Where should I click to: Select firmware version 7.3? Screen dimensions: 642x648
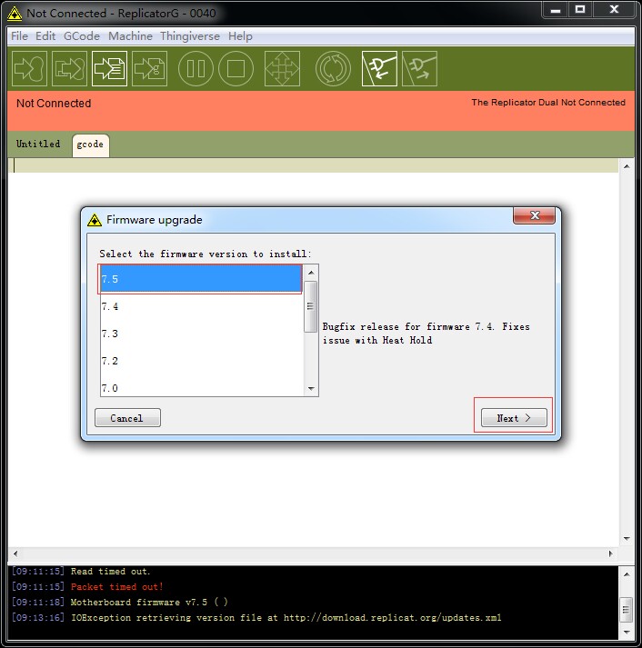(201, 334)
